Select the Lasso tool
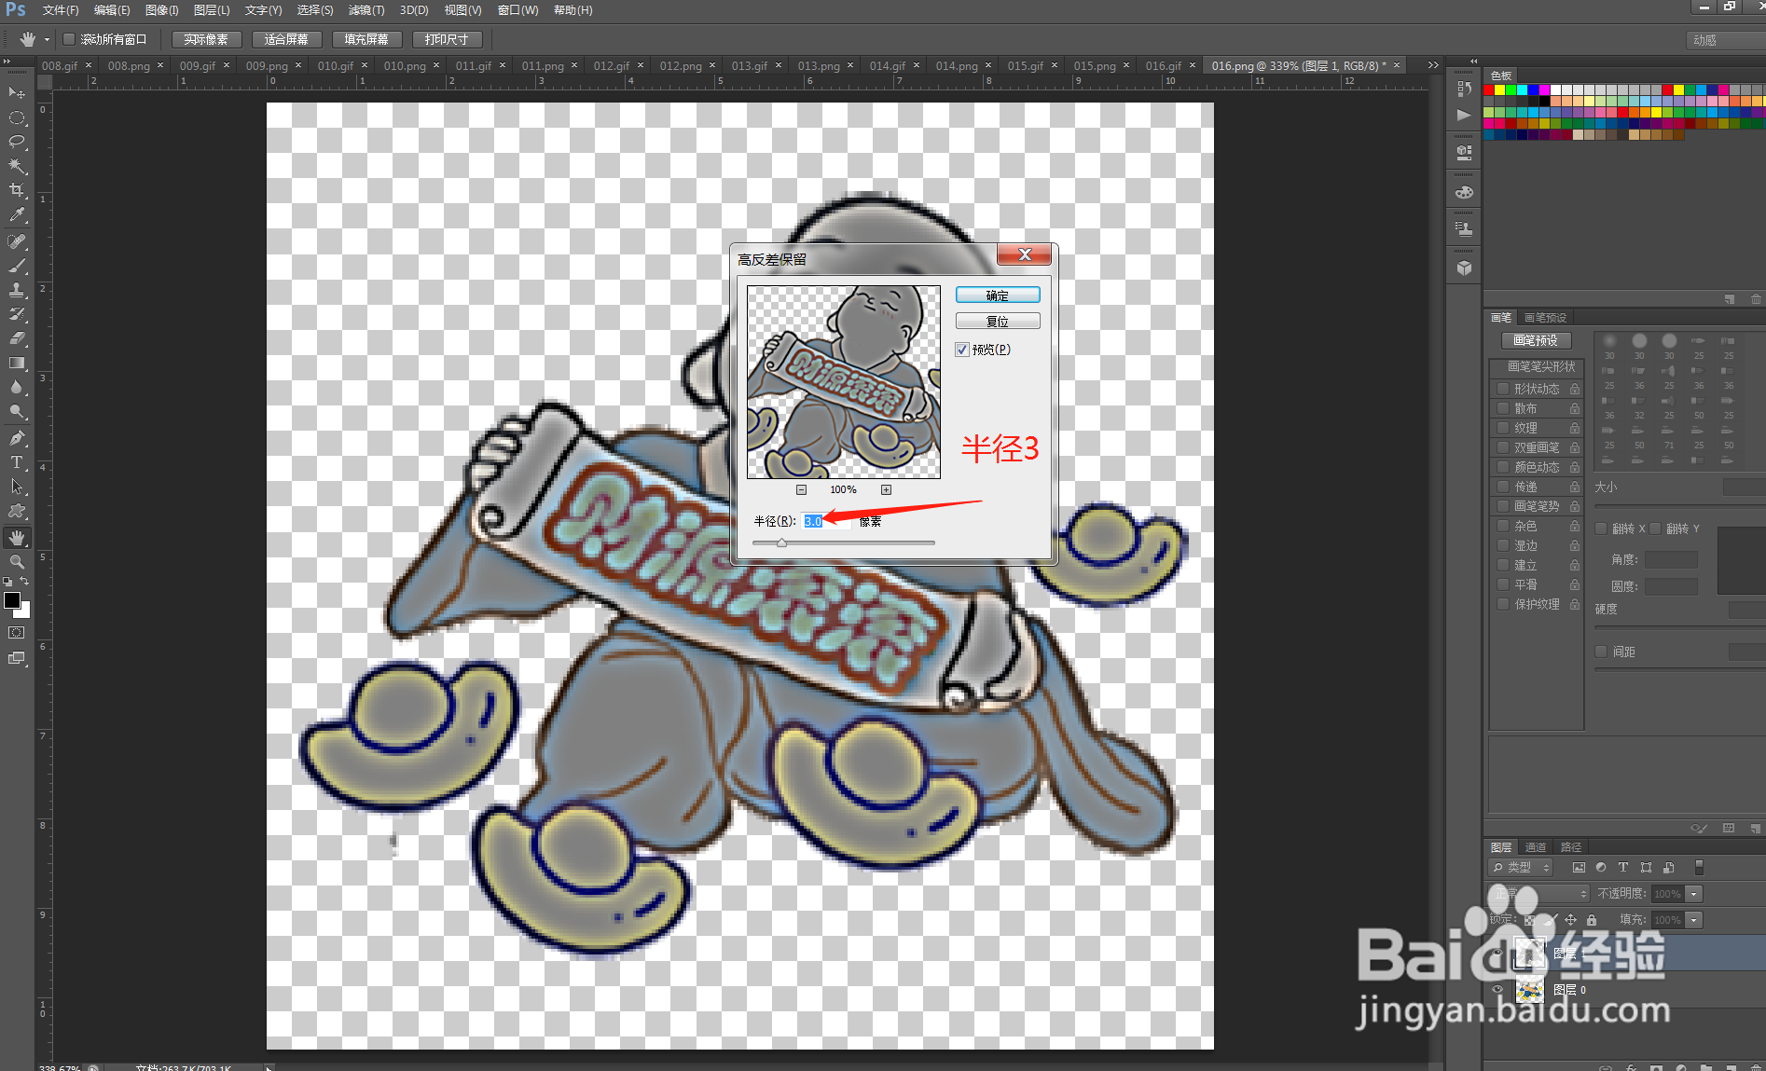The image size is (1766, 1071). [x=17, y=142]
